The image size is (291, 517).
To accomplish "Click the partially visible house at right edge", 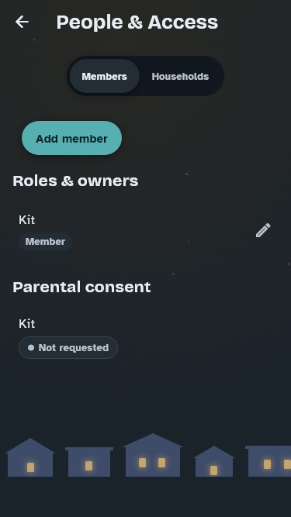I will point(268,461).
